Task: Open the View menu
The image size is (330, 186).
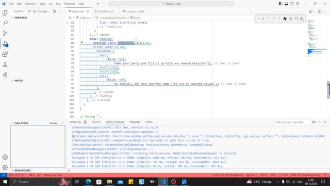Action: coord(42,4)
